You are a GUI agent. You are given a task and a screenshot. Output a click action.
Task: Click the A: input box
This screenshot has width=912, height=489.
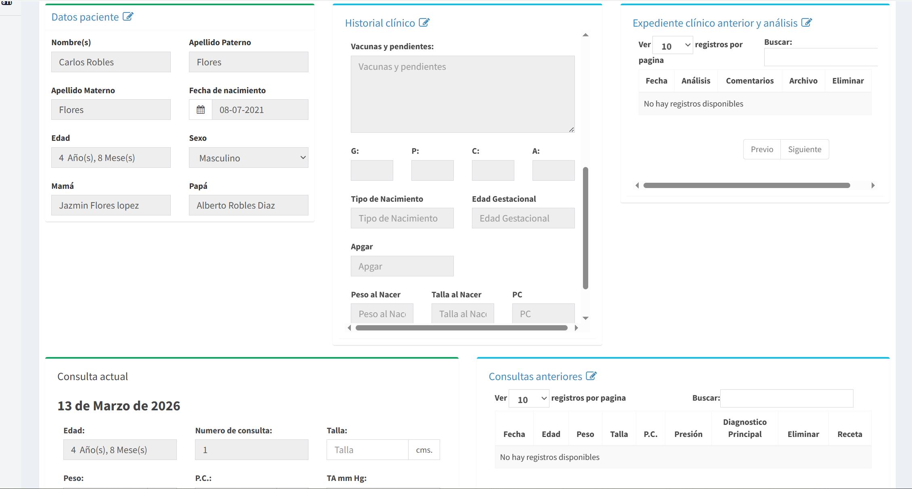[x=553, y=170]
